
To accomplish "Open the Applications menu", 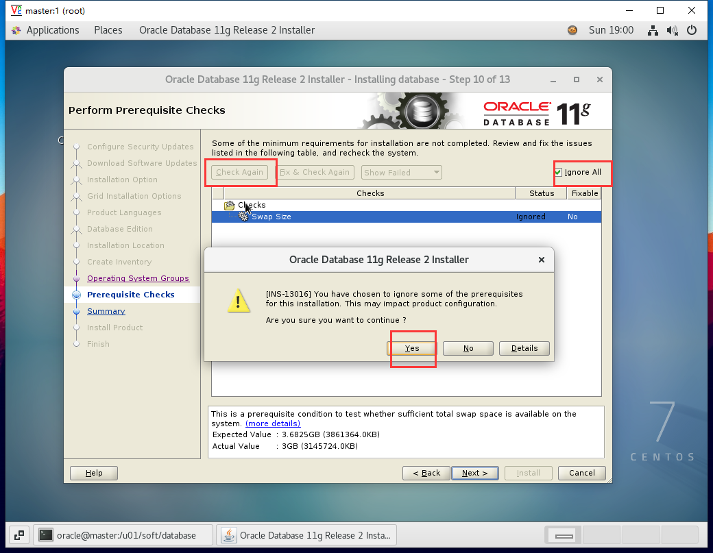I will [x=52, y=30].
